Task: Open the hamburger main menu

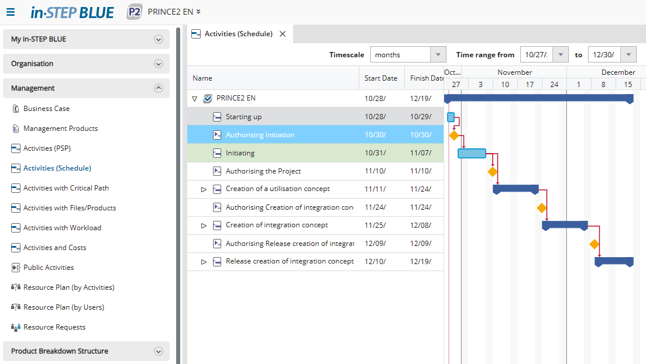Action: tap(11, 12)
